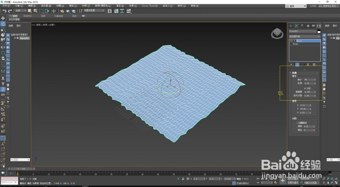340x187 pixels.
Task: Choose the Rectangular Selection Region icon
Action: [41, 11]
